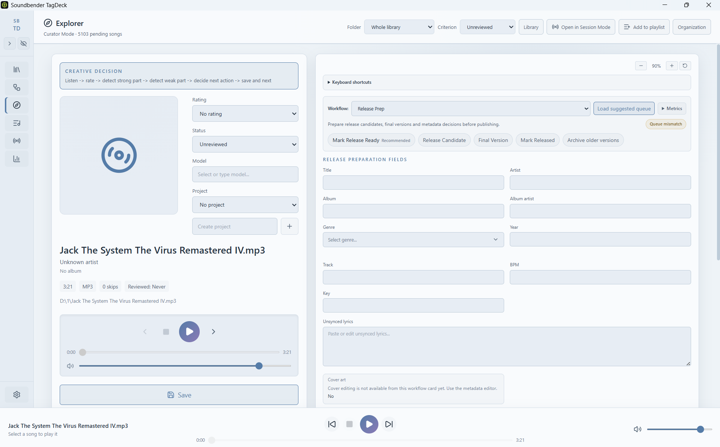The height and width of the screenshot is (447, 720).
Task: Choose Mark Released action
Action: (537, 140)
